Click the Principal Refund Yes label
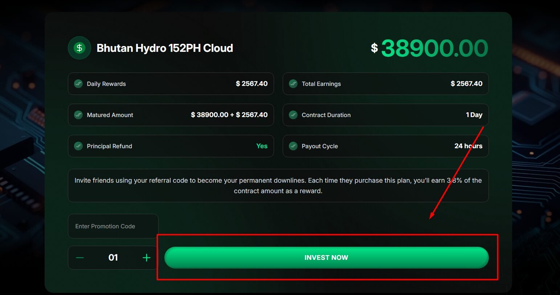The image size is (560, 295). coord(262,146)
